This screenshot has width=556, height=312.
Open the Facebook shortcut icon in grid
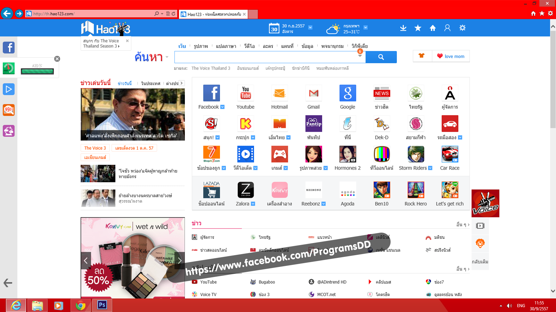(x=211, y=93)
